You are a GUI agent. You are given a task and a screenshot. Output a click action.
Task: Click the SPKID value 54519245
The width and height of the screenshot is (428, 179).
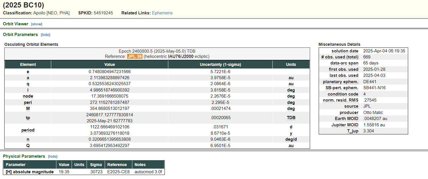(x=103, y=13)
